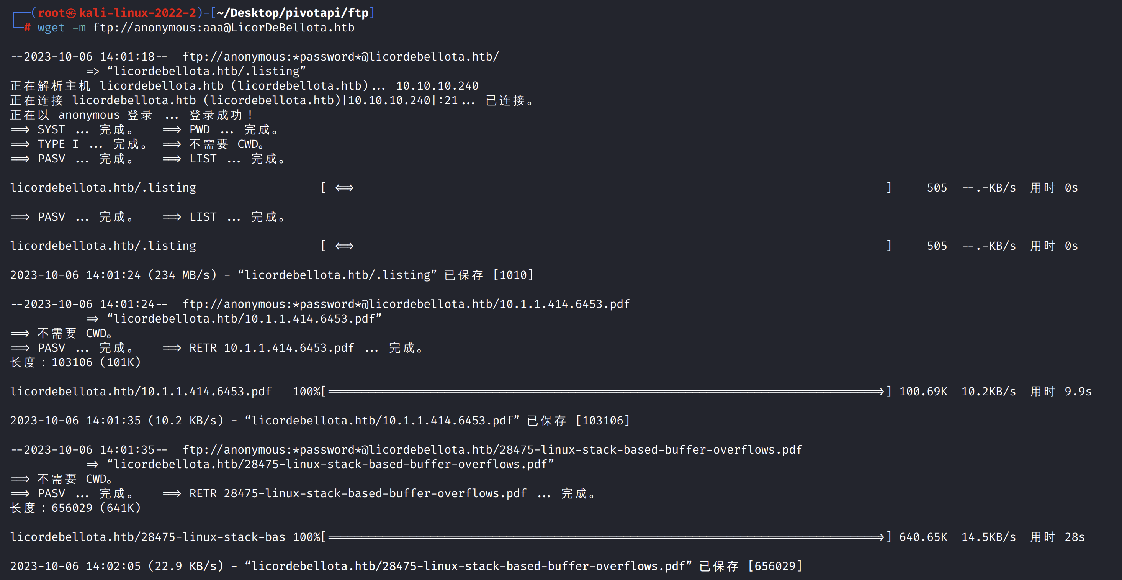Click the ftp URL ending in buffer-overflows.pdf
Image resolution: width=1122 pixels, height=580 pixels.
(x=492, y=450)
